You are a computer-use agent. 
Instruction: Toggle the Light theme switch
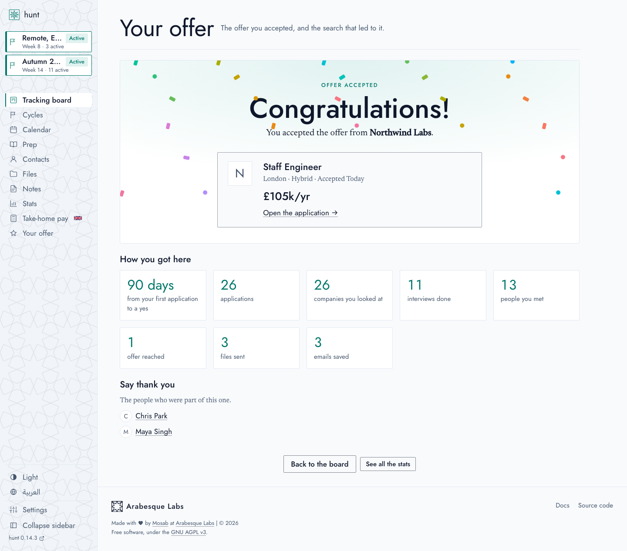point(49,477)
